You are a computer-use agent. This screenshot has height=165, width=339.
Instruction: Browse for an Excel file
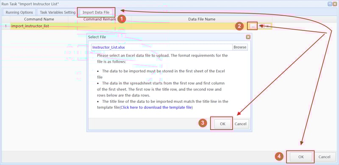(240, 47)
